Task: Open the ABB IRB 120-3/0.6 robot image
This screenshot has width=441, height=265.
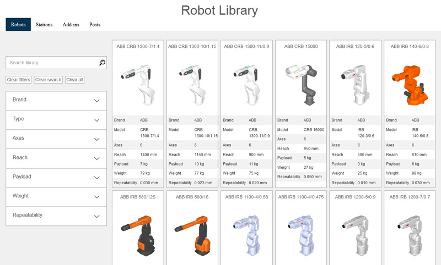Action: [355, 85]
